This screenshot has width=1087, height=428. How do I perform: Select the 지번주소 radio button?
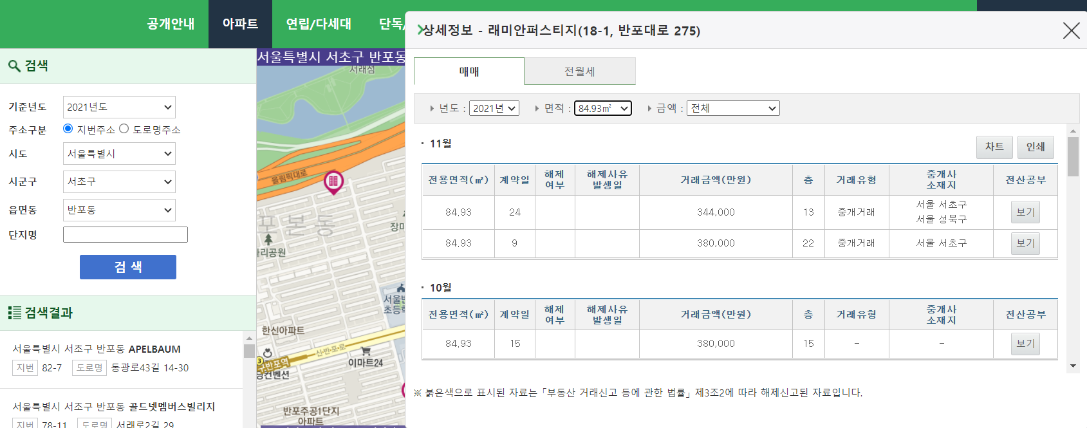[x=68, y=129]
